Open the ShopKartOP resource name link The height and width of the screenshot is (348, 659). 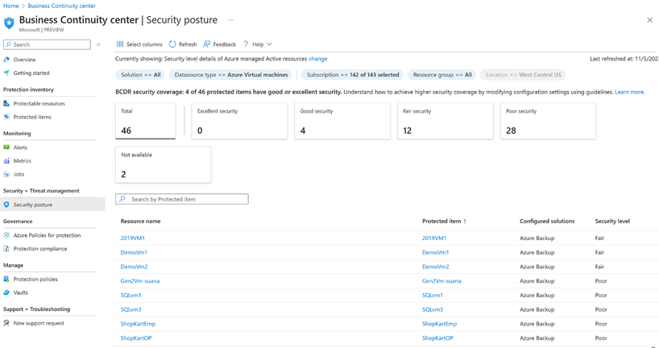136,338
